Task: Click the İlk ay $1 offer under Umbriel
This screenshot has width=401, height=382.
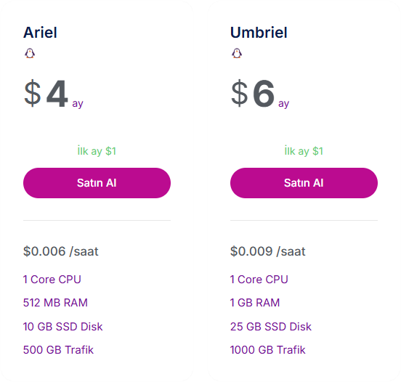Action: pos(304,151)
